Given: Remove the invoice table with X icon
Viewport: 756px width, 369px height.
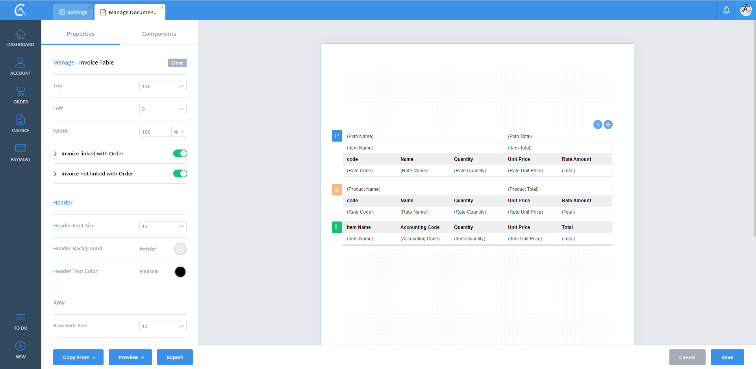Looking at the screenshot, I should coord(598,125).
